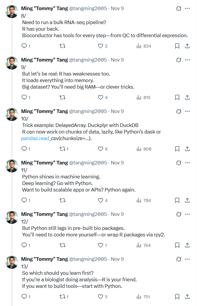This screenshot has width=200, height=306.
Task: Open Grok icon on tweet 12/
Action: tap(179, 214)
